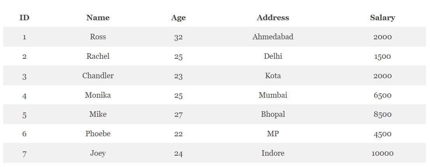Select the Delhi address cell

click(x=273, y=56)
